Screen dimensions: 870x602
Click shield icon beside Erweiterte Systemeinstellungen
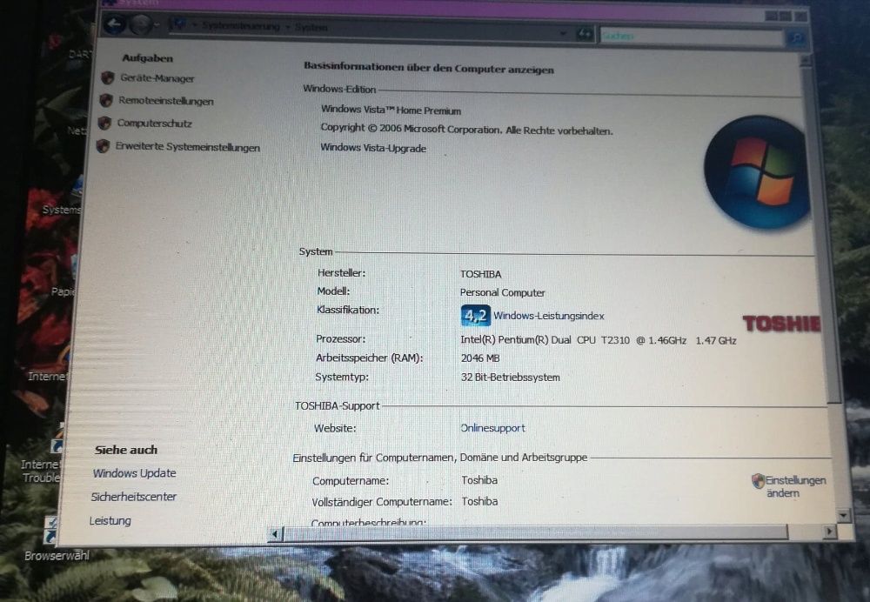point(103,146)
